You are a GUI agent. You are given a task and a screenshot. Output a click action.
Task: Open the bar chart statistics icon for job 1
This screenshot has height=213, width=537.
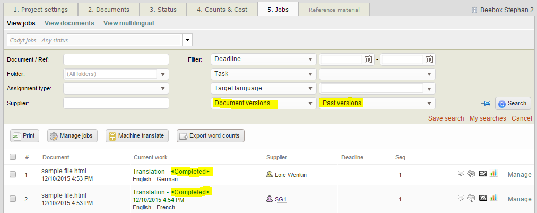pos(493,174)
